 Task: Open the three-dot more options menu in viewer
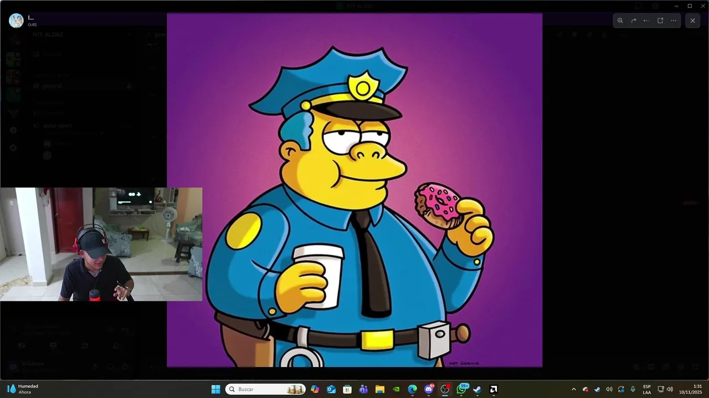pos(674,20)
